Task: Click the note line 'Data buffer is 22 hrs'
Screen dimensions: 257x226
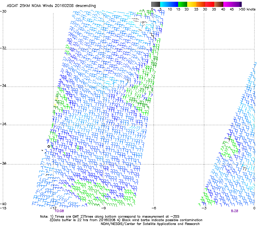Action: [71, 220]
